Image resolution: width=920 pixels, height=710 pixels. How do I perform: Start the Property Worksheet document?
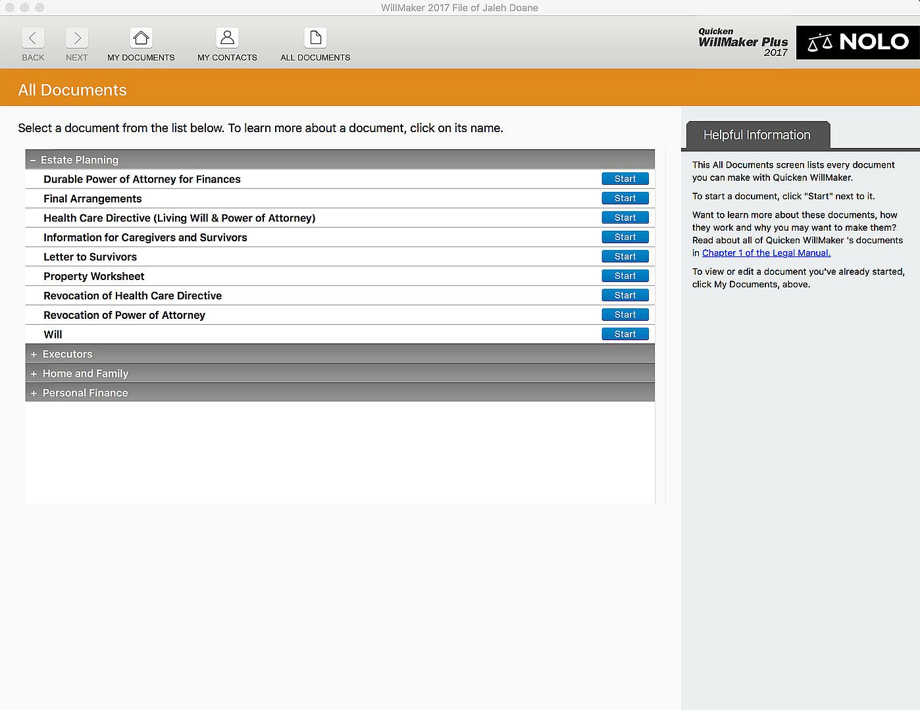click(x=625, y=275)
